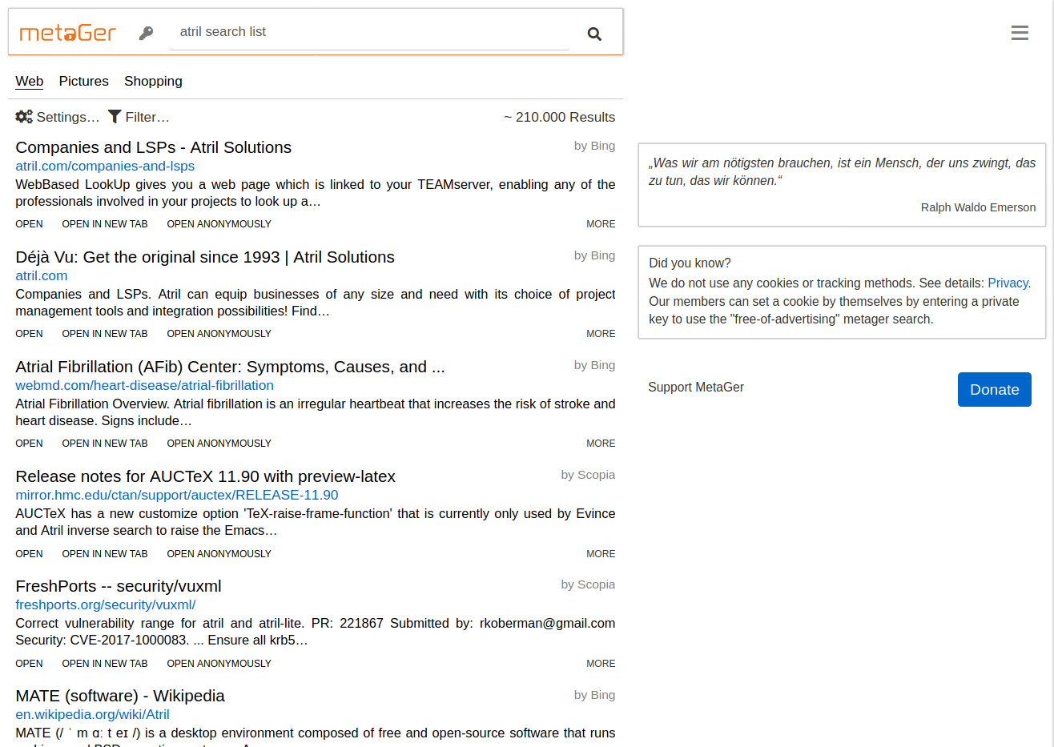
Task: Open FreshPorts security/vuxml result
Action: tap(119, 586)
